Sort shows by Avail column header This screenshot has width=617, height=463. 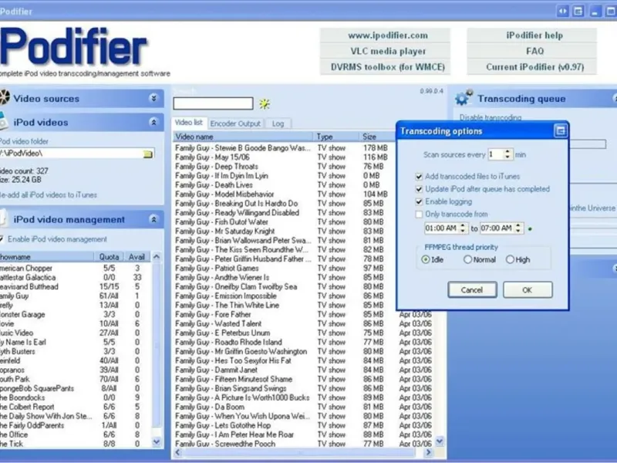[x=137, y=257]
